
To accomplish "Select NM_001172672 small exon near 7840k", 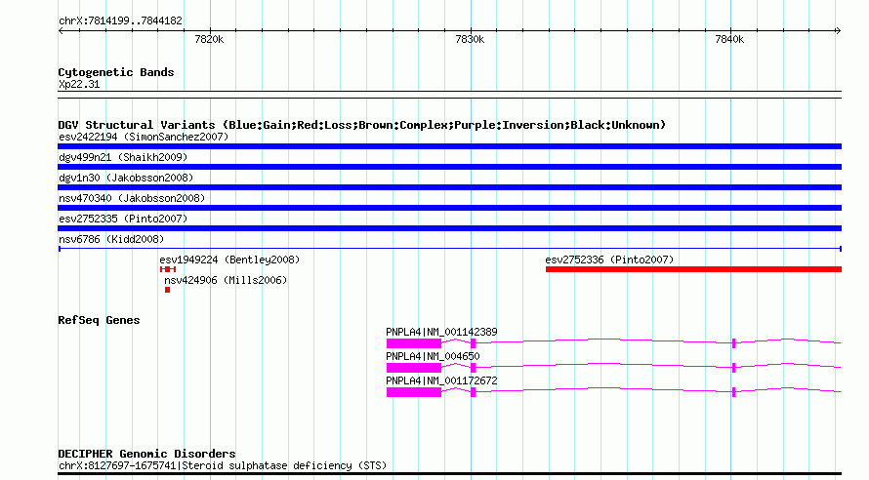I will tap(734, 392).
